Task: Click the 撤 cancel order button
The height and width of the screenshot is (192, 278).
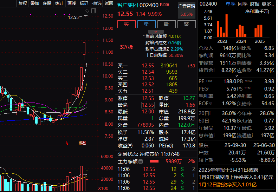Action: pyautogui.click(x=167, y=24)
